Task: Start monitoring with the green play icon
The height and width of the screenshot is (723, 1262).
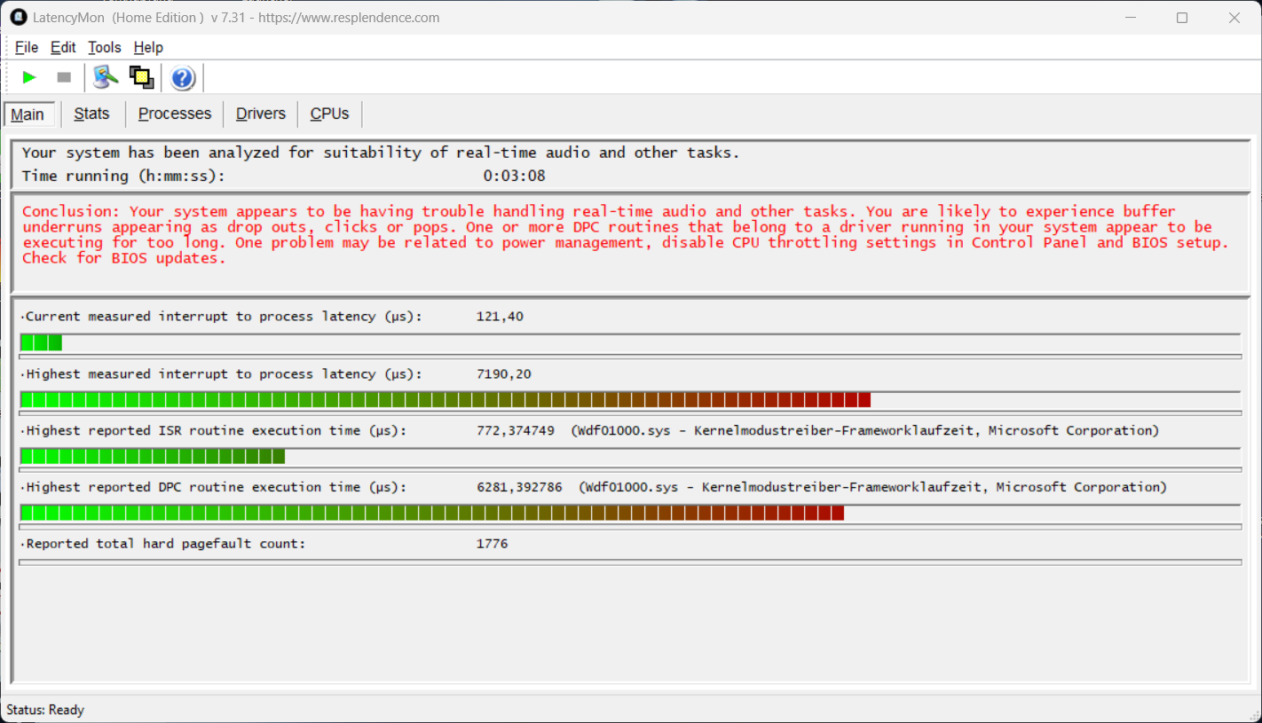Action: point(29,78)
